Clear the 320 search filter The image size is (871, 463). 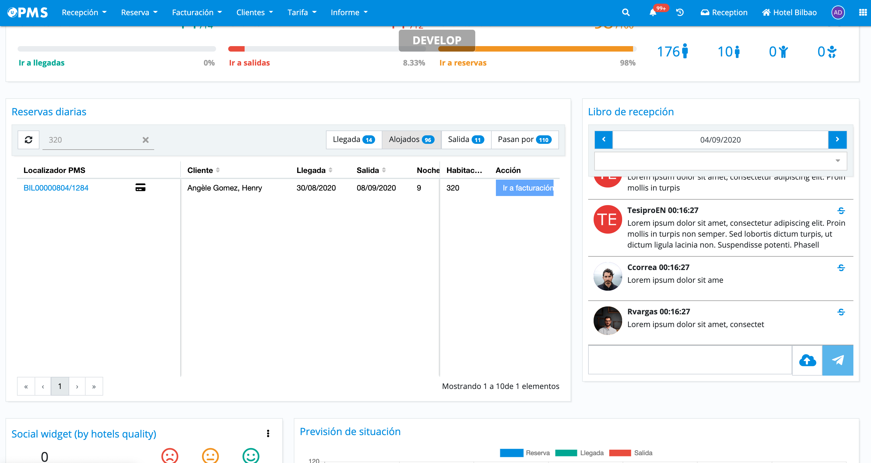[x=145, y=140]
